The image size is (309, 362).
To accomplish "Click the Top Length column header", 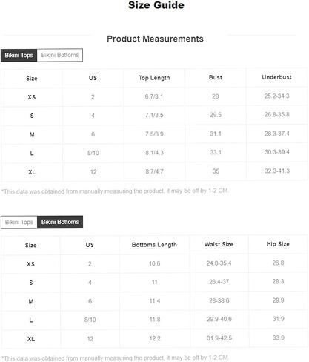I will pos(154,78).
